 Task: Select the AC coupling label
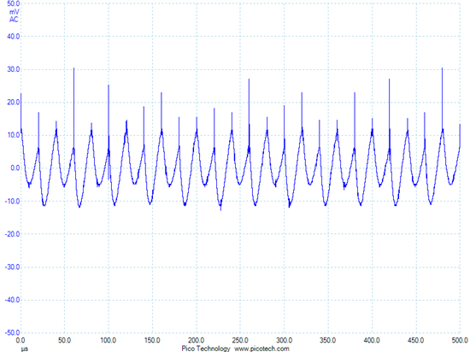click(14, 20)
